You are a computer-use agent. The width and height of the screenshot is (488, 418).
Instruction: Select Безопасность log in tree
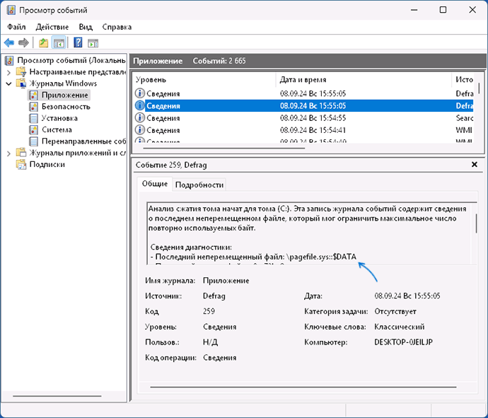coord(66,107)
